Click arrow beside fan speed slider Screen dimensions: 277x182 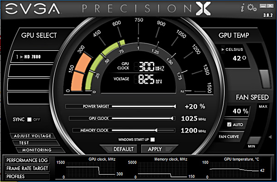pos(270,137)
